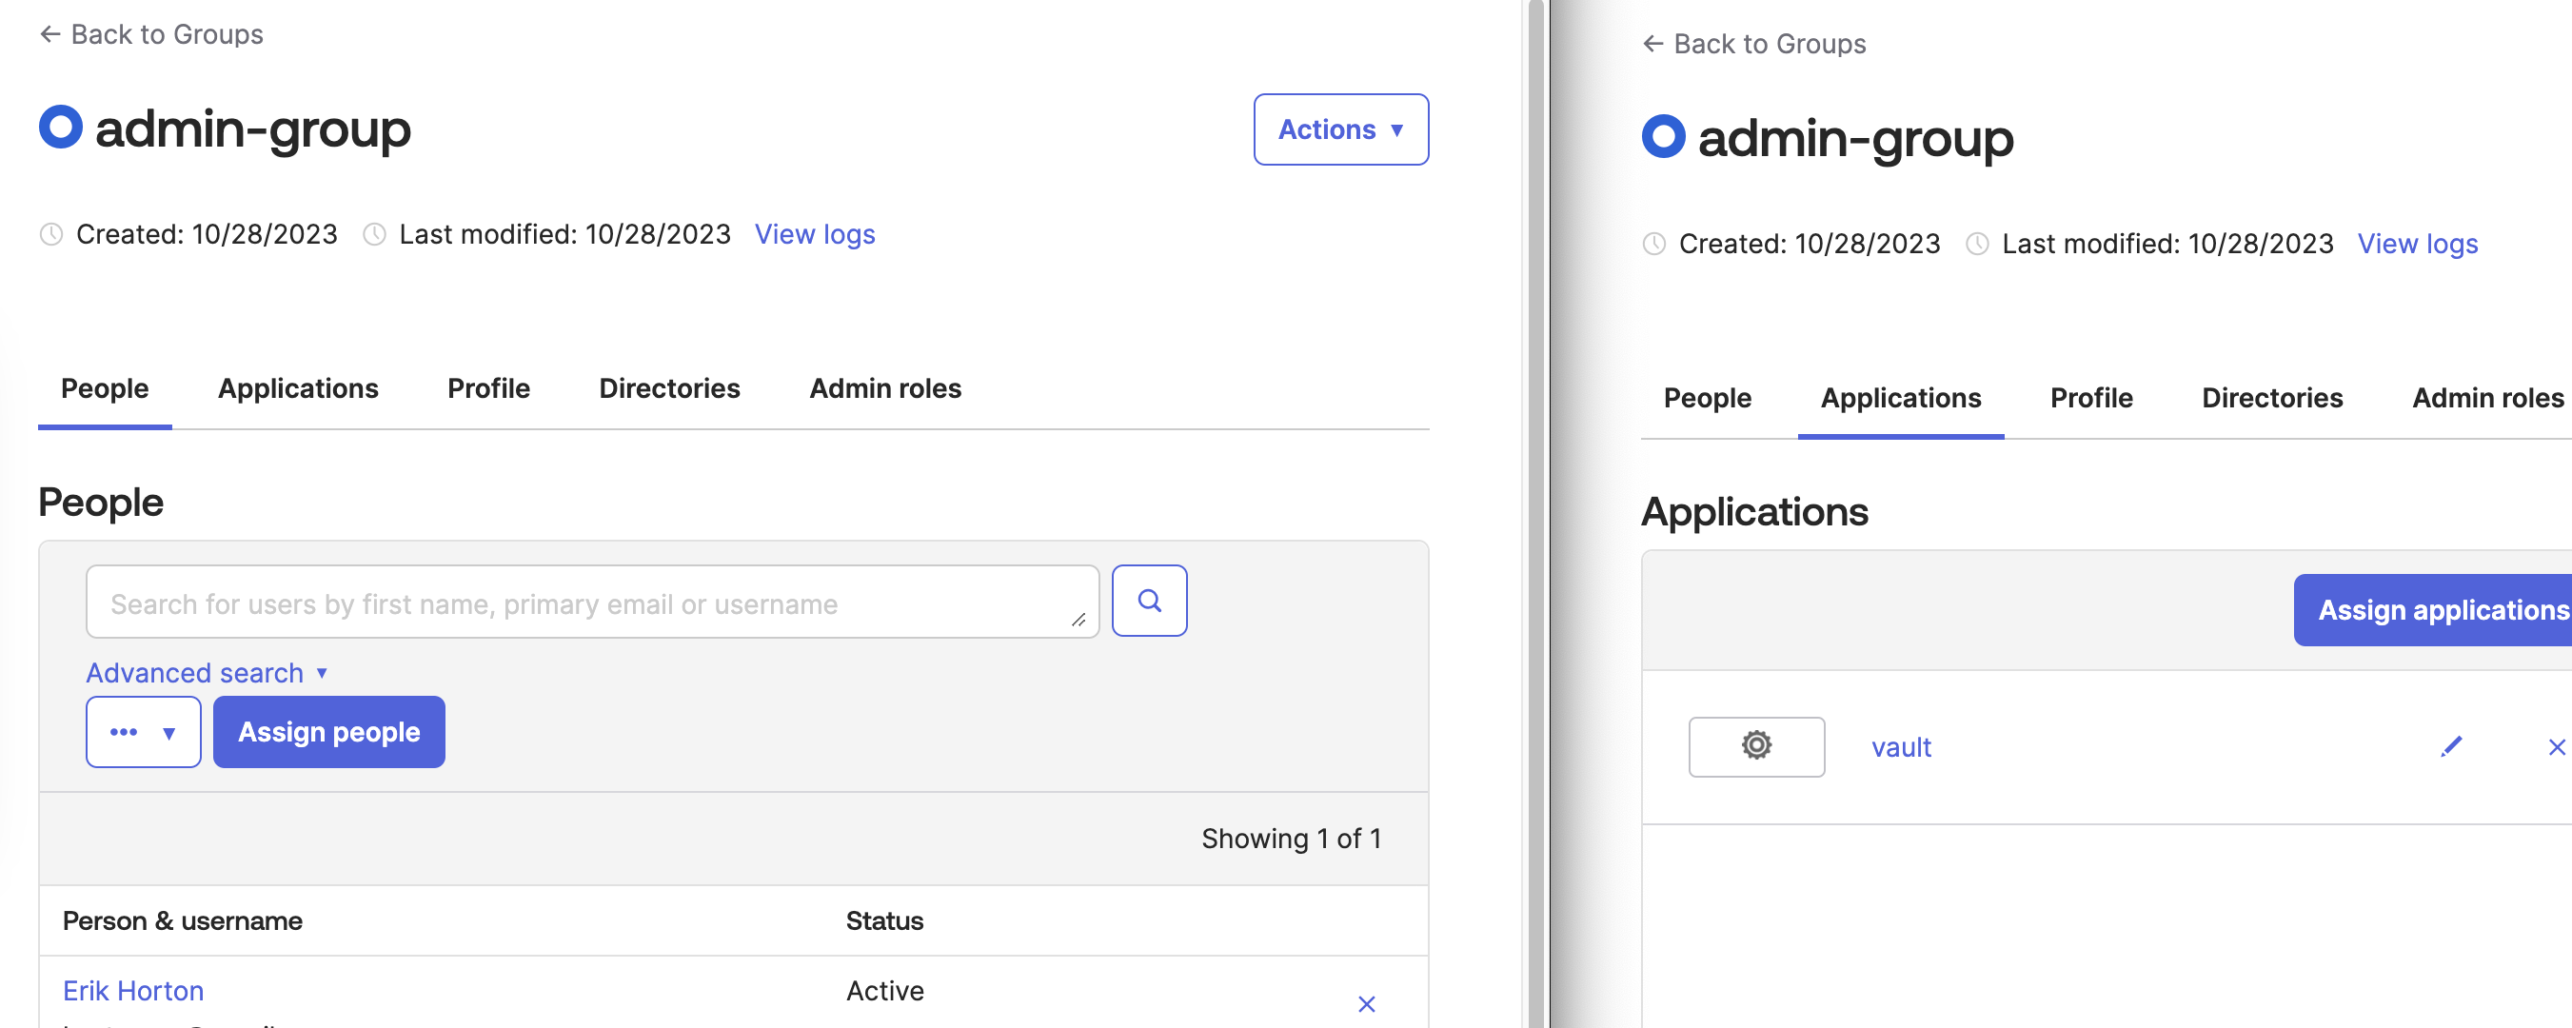Click back arrow icon in right window
Viewport: 2572px width, 1028px height.
tap(1652, 44)
